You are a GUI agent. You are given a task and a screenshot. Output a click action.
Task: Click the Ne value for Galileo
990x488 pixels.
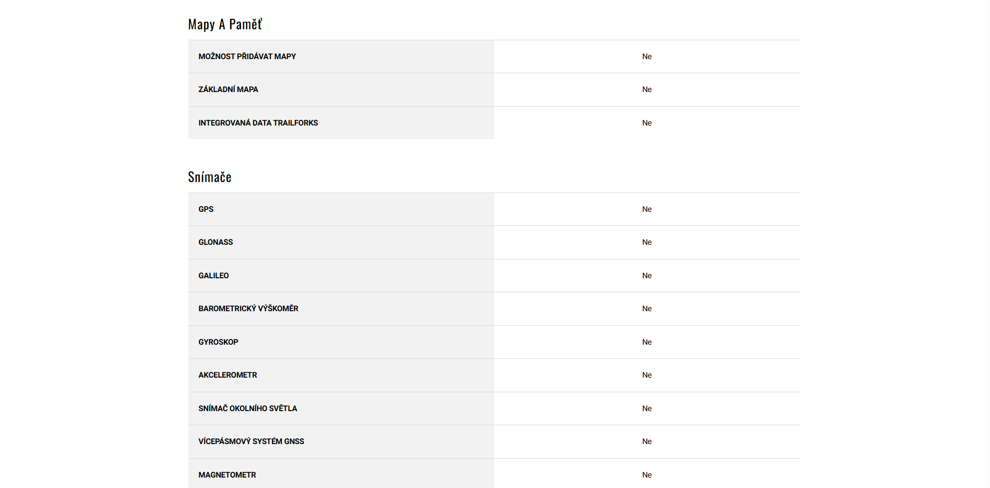point(647,276)
